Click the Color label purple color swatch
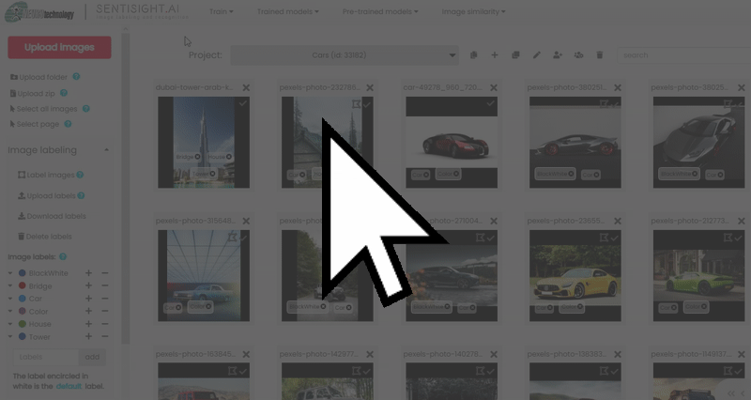This screenshot has height=400, width=751. click(22, 311)
